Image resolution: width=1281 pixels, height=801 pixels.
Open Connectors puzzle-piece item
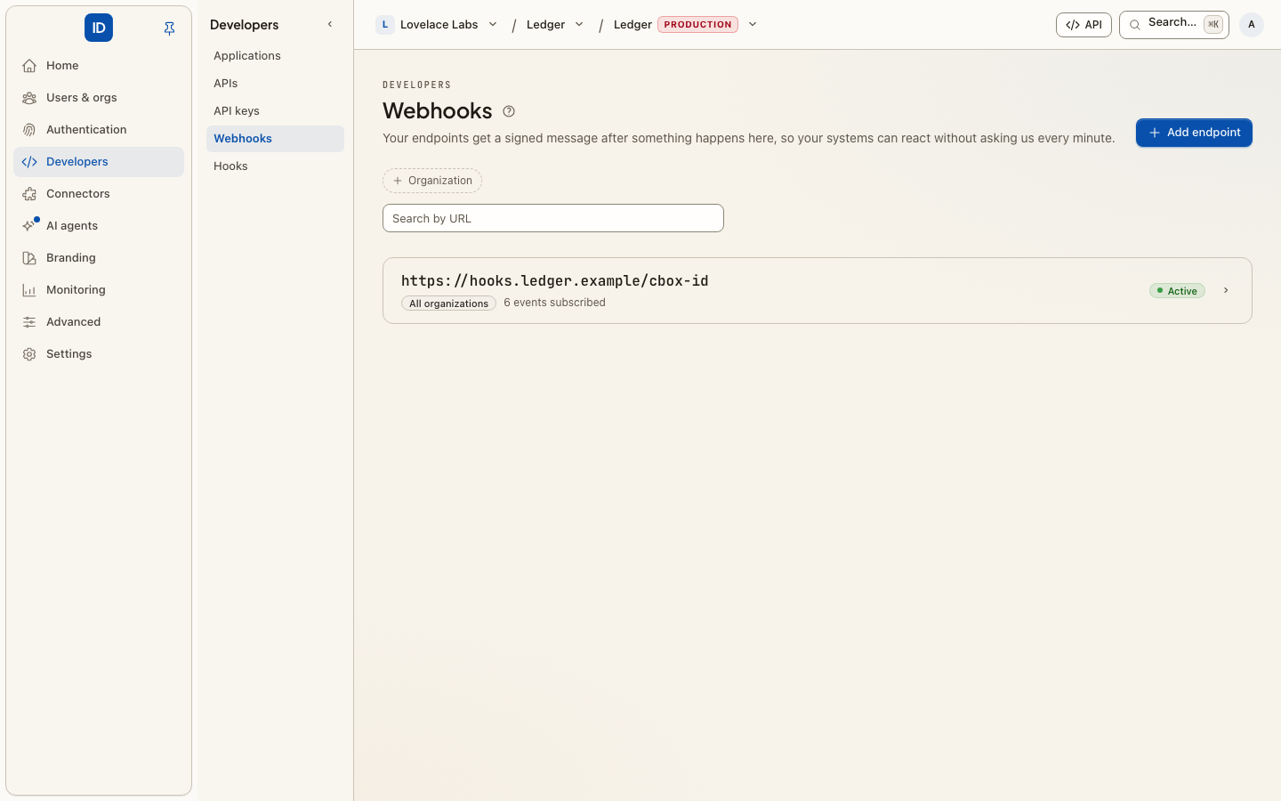(99, 194)
